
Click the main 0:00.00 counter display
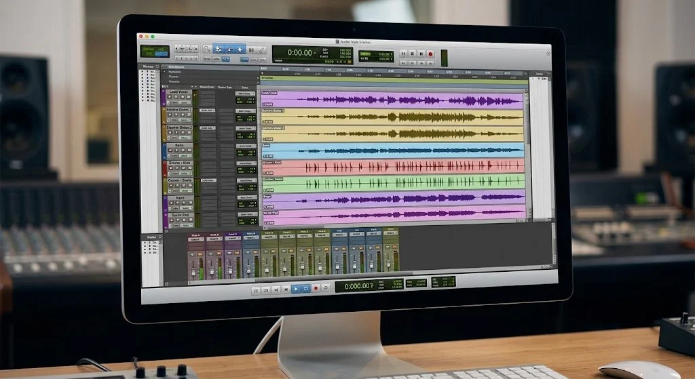click(x=312, y=54)
